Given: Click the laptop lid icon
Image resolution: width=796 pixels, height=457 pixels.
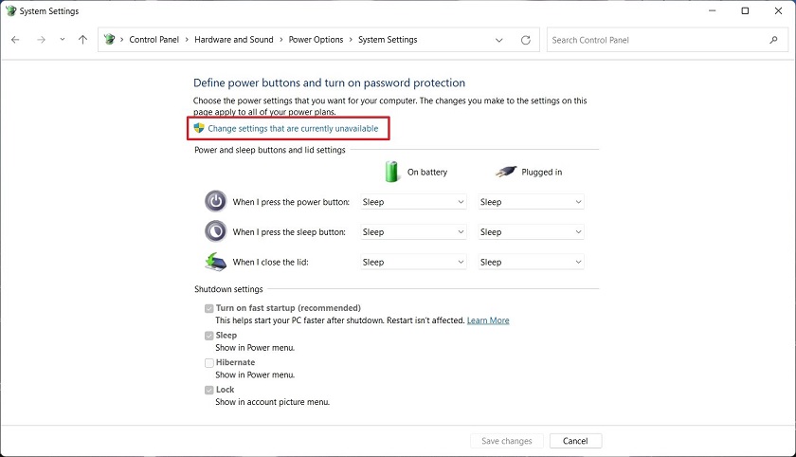Looking at the screenshot, I should click(x=216, y=262).
